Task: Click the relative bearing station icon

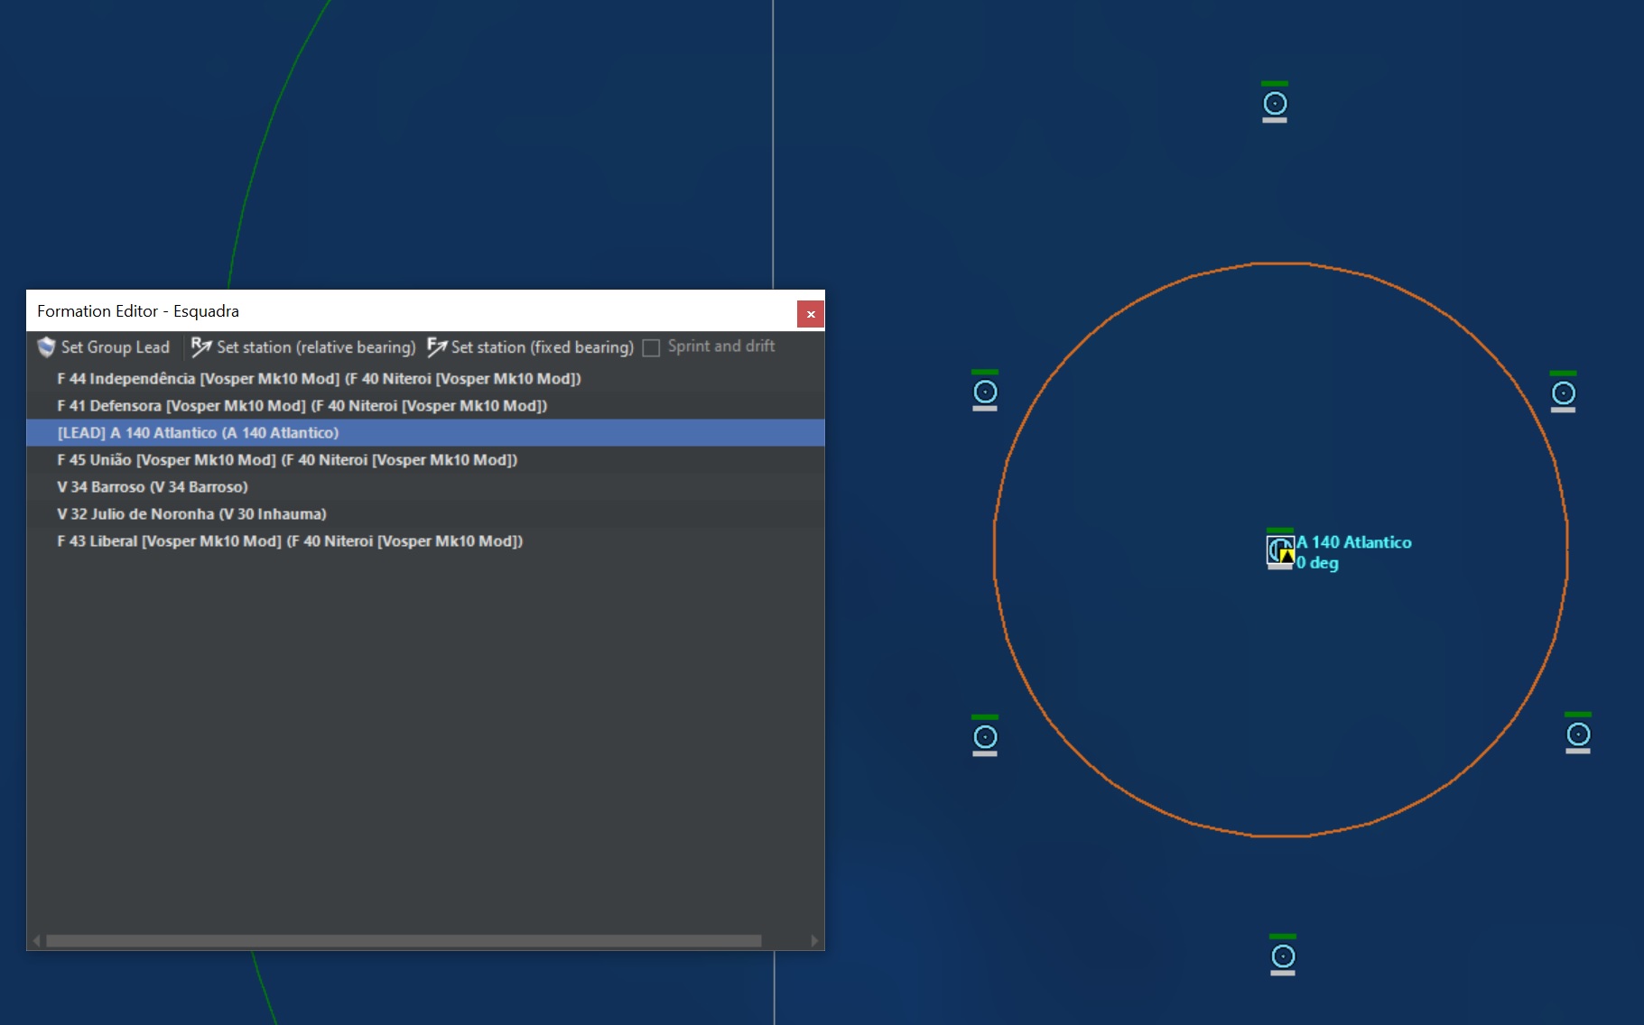Action: pyautogui.click(x=201, y=347)
